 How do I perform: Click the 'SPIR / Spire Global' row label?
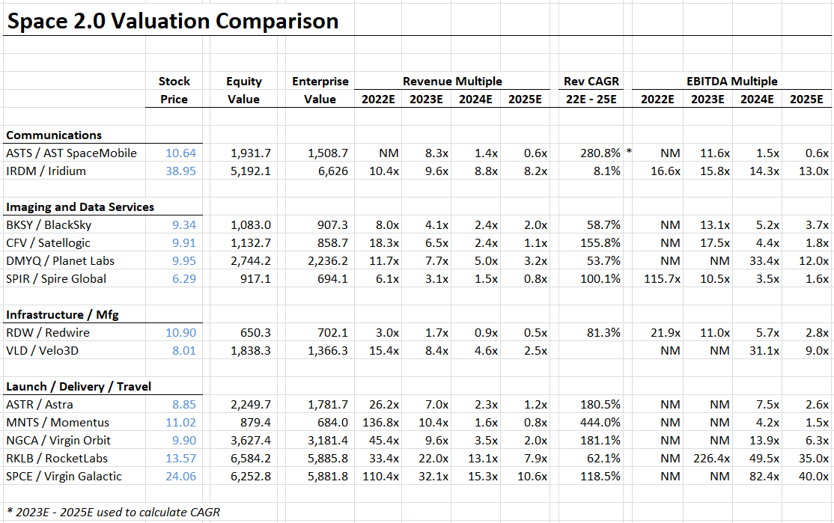(56, 279)
